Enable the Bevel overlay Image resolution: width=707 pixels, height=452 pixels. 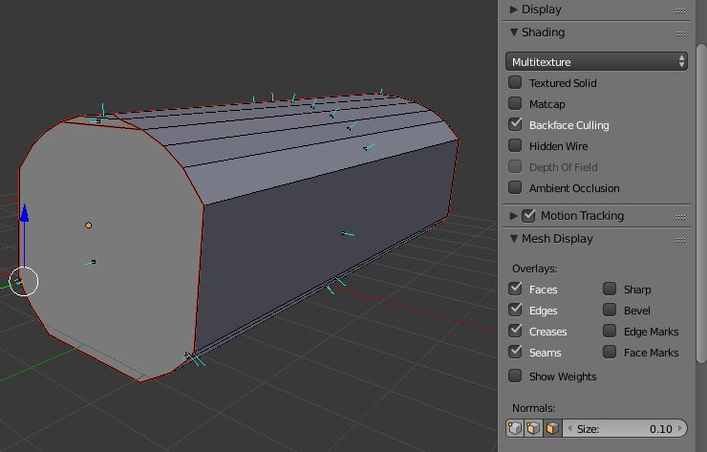point(610,310)
